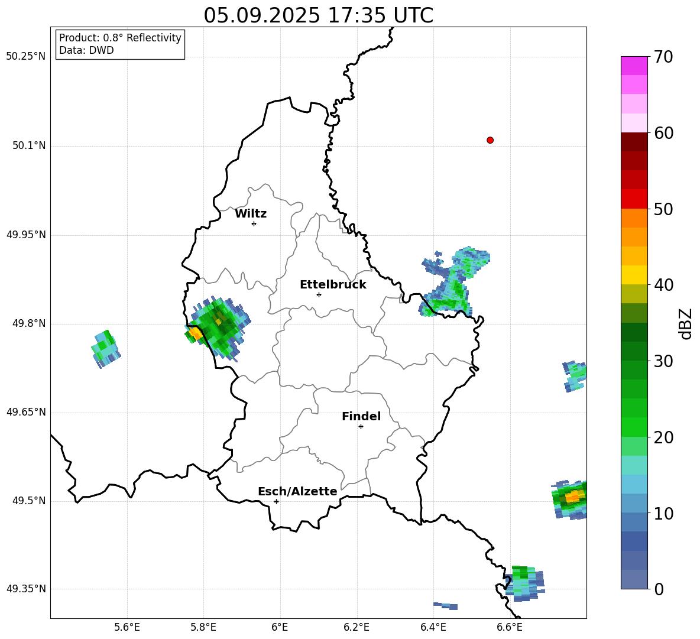This screenshot has width=700, height=639.
Task: Click the colorbar 50 tick label
Action: click(x=663, y=209)
